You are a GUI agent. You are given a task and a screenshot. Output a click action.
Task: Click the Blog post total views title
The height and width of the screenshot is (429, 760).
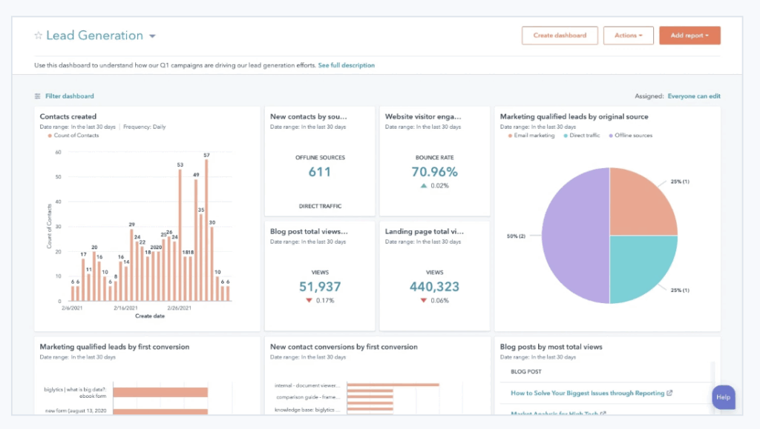[x=309, y=232]
